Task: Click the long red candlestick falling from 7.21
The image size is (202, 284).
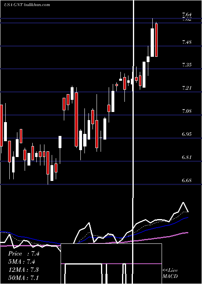Action: 76,119
